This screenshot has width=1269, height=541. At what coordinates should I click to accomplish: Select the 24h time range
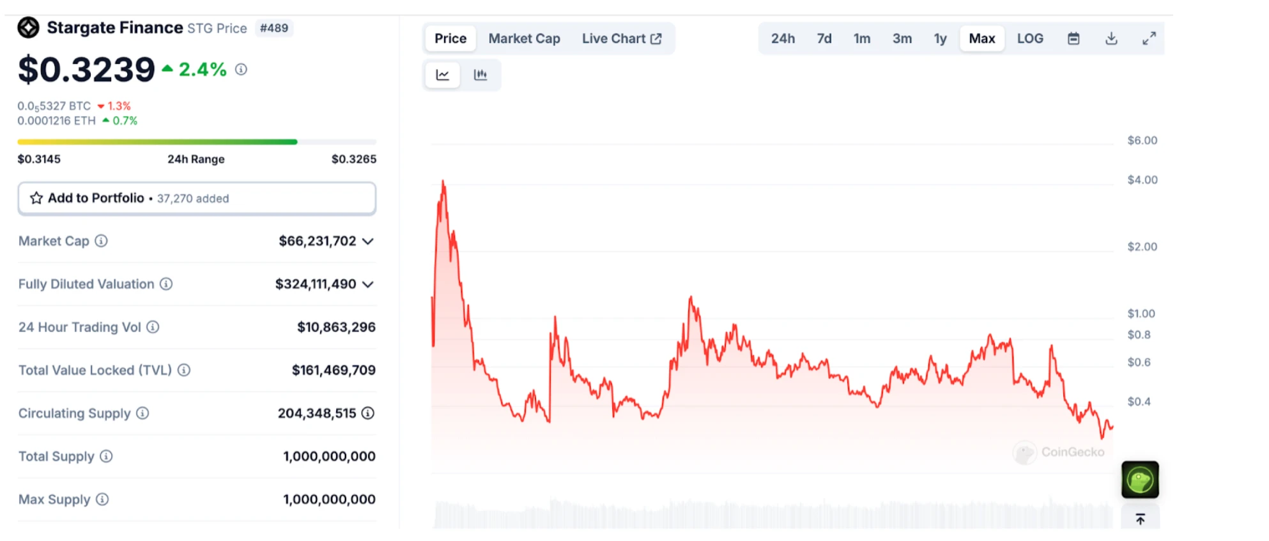(783, 38)
